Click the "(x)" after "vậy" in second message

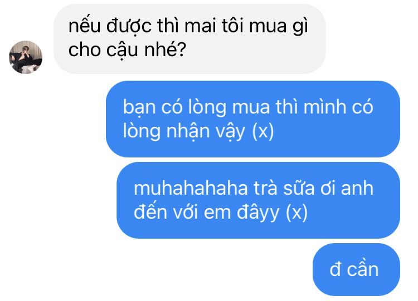(263, 131)
